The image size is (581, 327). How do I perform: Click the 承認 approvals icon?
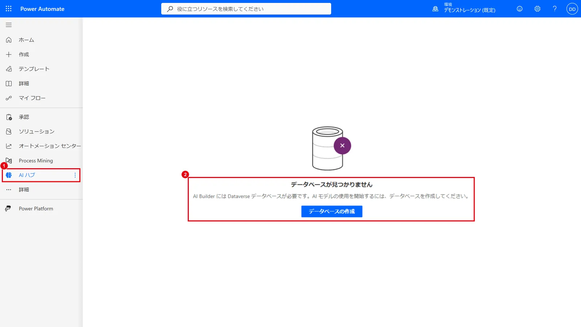[9, 117]
